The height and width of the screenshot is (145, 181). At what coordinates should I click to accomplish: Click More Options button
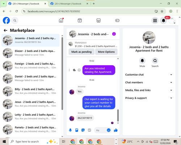106,52
